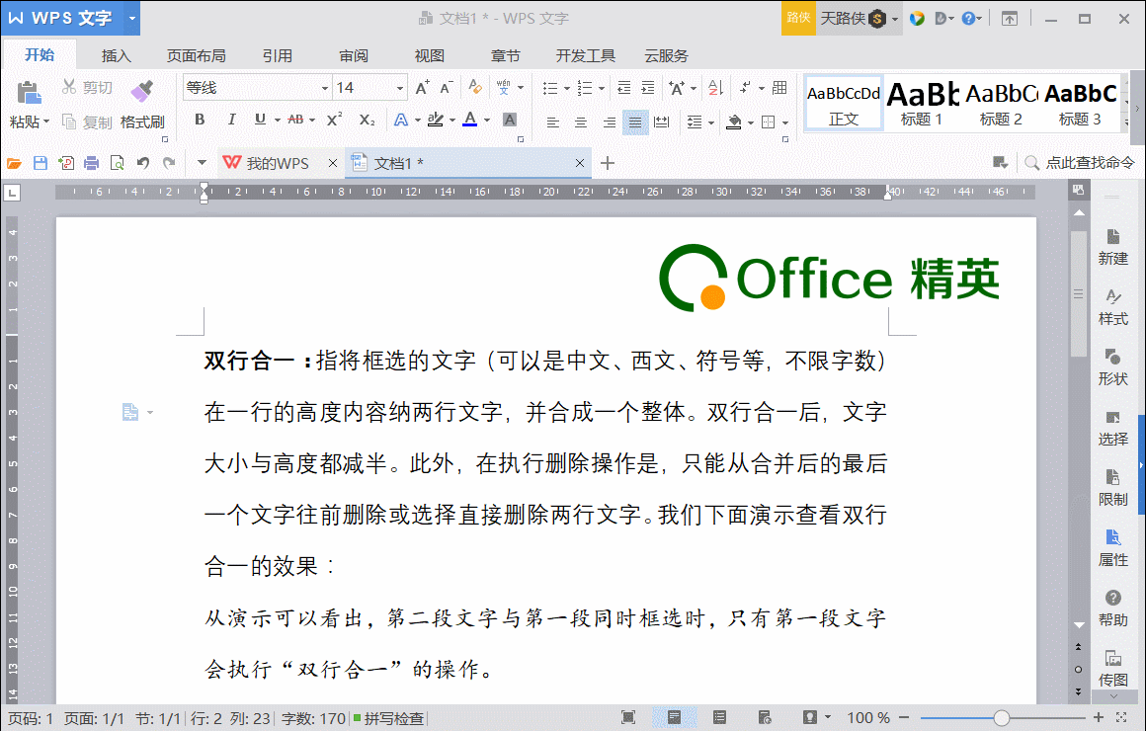Image resolution: width=1146 pixels, height=731 pixels.
Task: Apply superscript formatting X²
Action: [334, 120]
